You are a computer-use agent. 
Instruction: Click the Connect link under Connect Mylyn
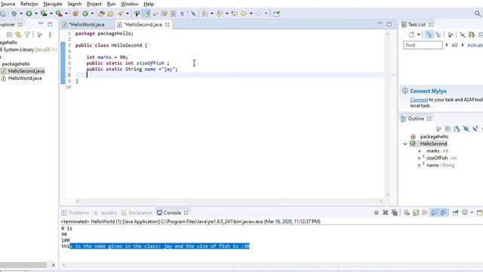(x=419, y=100)
